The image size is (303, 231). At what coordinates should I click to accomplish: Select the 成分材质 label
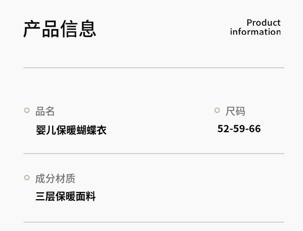pyautogui.click(x=55, y=179)
